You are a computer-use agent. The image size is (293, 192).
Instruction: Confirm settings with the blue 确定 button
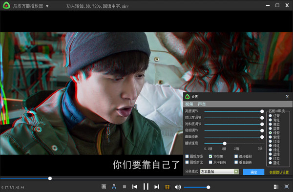click(253, 172)
